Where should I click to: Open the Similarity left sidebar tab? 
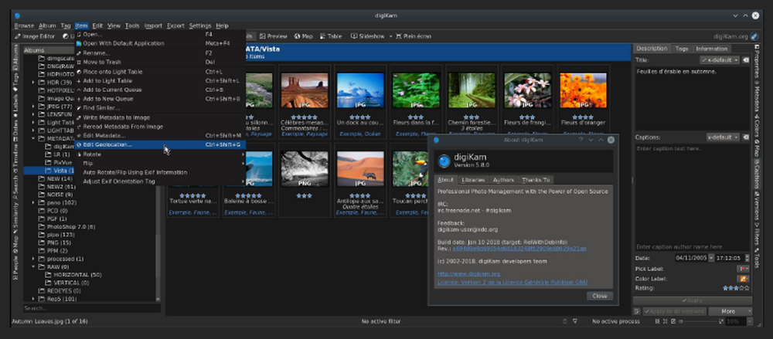point(15,216)
